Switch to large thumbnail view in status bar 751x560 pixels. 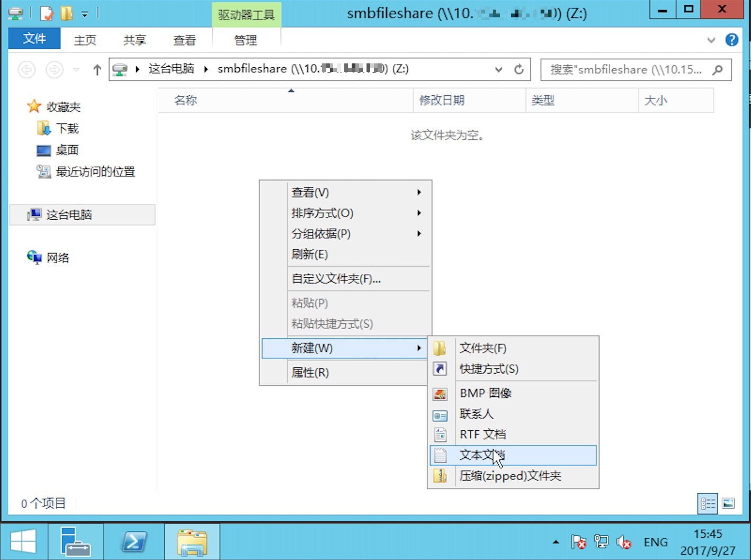728,503
